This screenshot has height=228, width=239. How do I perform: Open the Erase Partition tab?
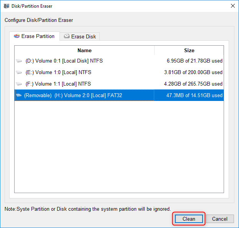[x=35, y=36]
